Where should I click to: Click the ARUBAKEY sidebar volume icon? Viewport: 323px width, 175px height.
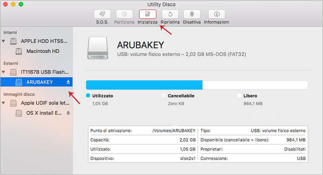click(x=19, y=82)
